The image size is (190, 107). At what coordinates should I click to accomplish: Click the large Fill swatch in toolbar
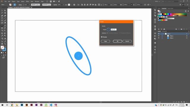pos(2,48)
